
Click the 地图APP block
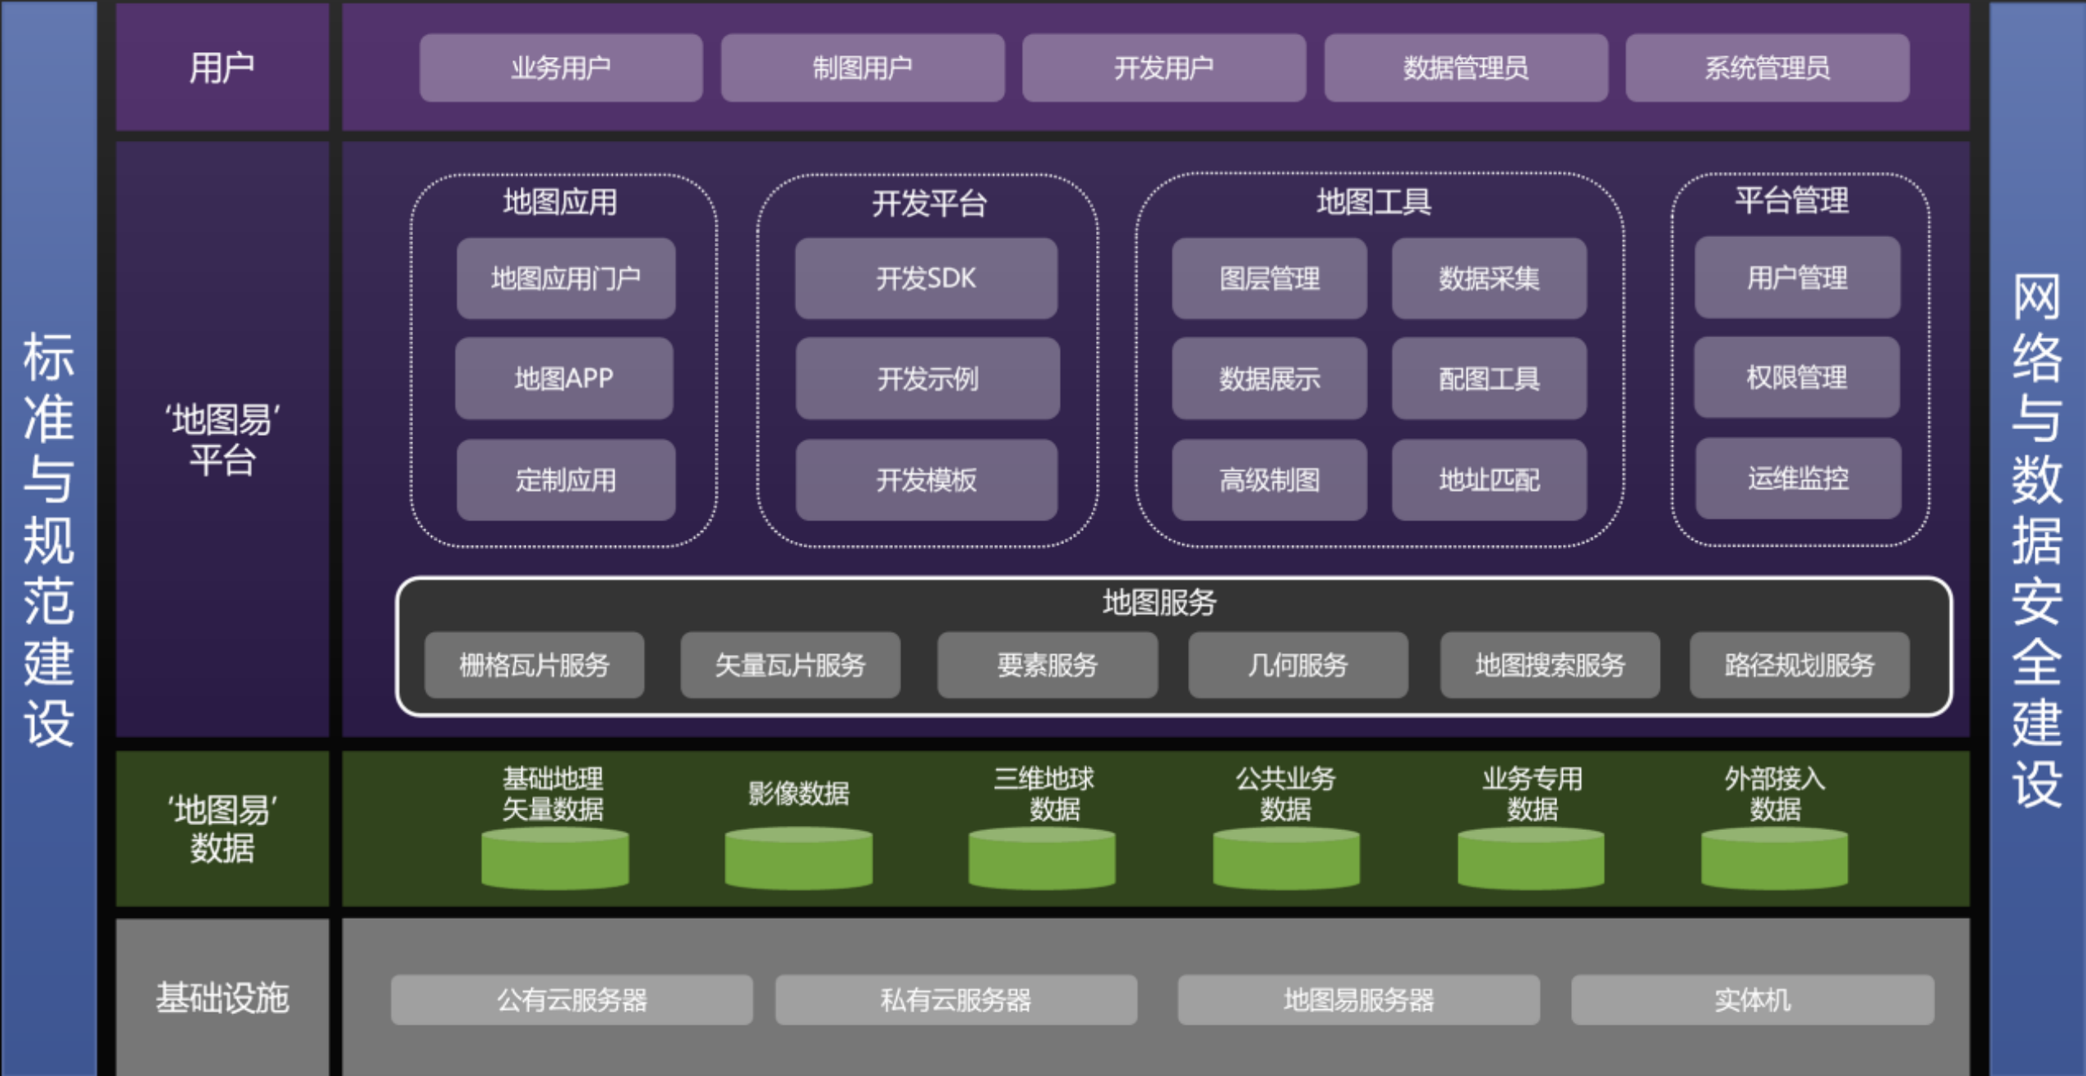point(564,379)
